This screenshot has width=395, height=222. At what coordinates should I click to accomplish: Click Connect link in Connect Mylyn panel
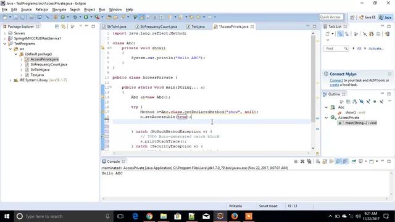pyautogui.click(x=336, y=80)
